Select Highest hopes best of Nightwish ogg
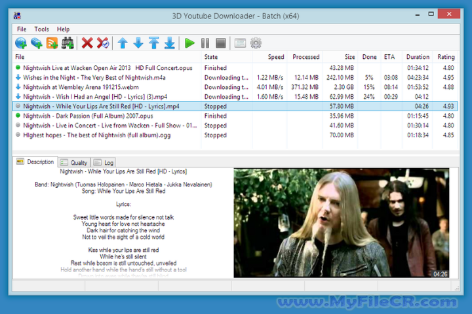Image resolution: width=472 pixels, height=314 pixels. 96,135
